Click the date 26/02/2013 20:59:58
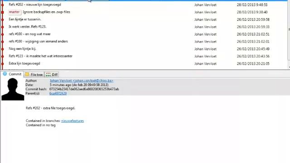 click(x=253, y=19)
